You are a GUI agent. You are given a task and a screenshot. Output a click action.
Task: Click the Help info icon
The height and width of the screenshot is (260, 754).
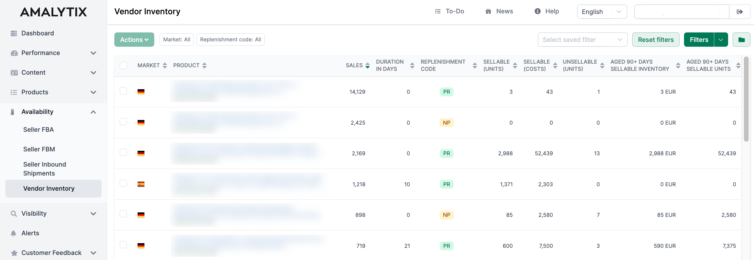(x=538, y=11)
